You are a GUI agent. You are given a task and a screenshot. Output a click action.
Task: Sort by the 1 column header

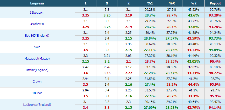tap(86, 3)
